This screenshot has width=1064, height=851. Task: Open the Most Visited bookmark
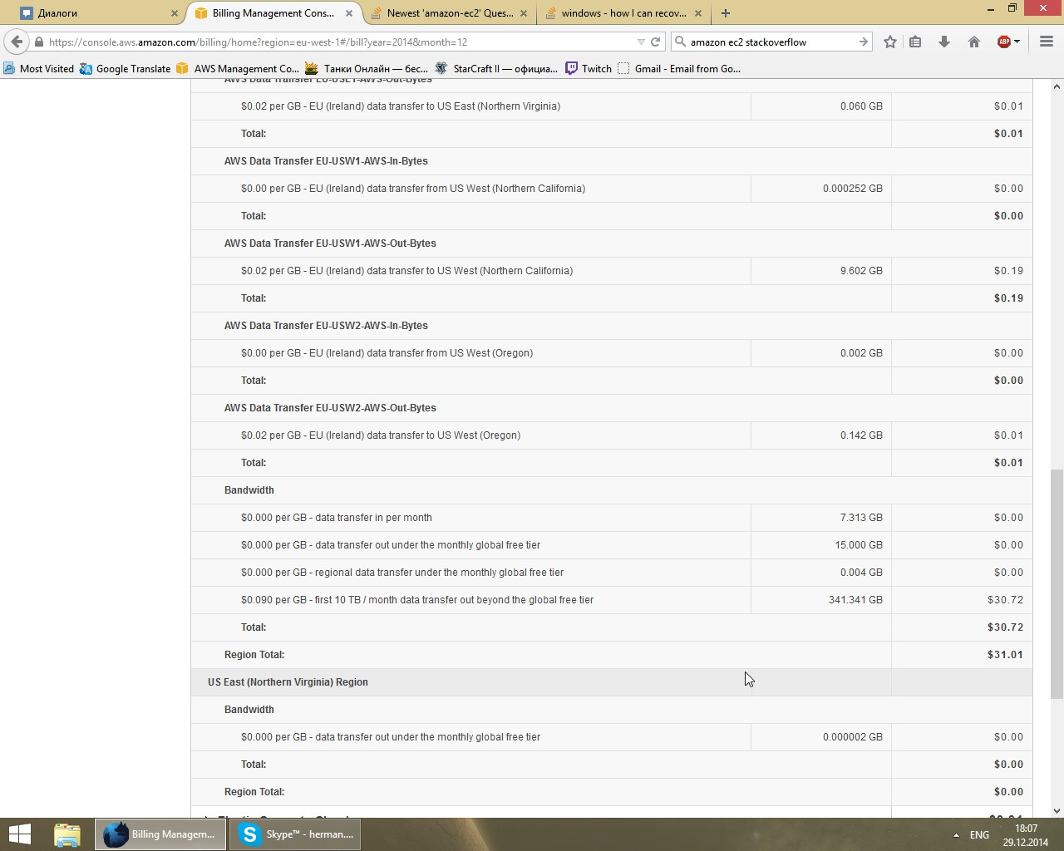click(38, 69)
